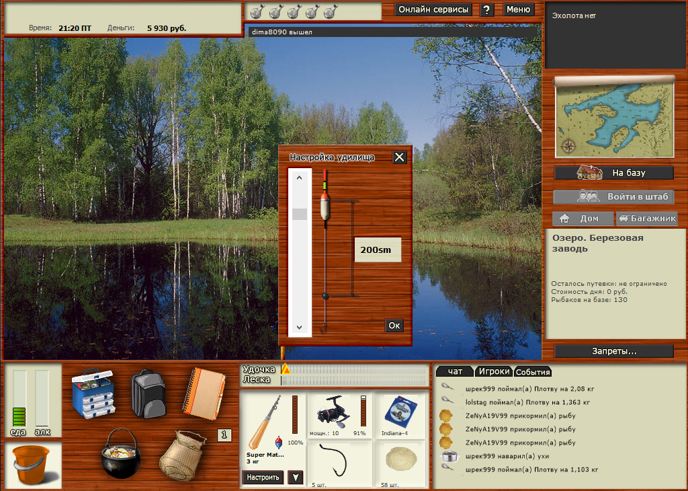Screen dimensions: 688x491
Task: Expand the rod selection dropdown arrow
Action: 295,478
